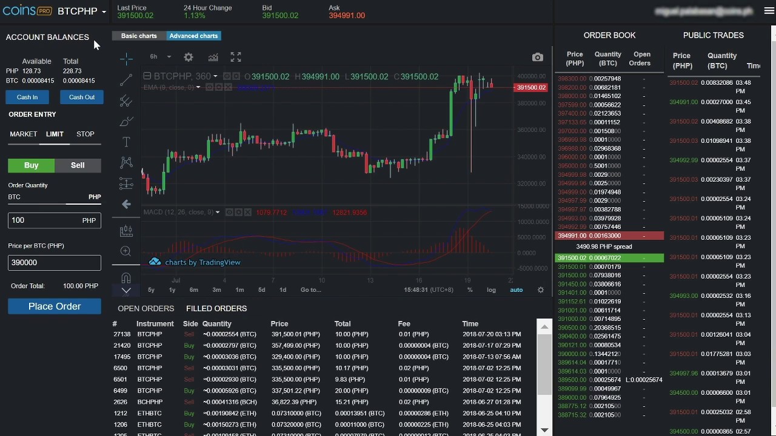Toggle MACD indicator visibility eye
This screenshot has width=776, height=436.
coord(230,213)
